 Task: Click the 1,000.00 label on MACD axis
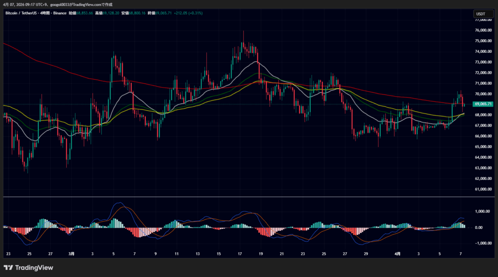click(481, 212)
